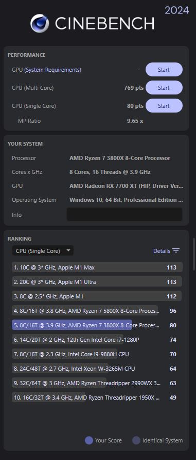The width and height of the screenshot is (196, 460).
Task: Open the Details ranking filter
Action: (166, 251)
